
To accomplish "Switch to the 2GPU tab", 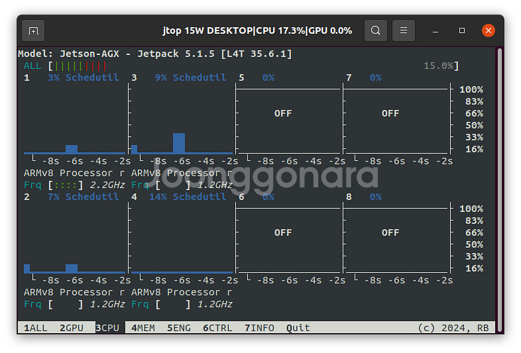I will coord(72,328).
